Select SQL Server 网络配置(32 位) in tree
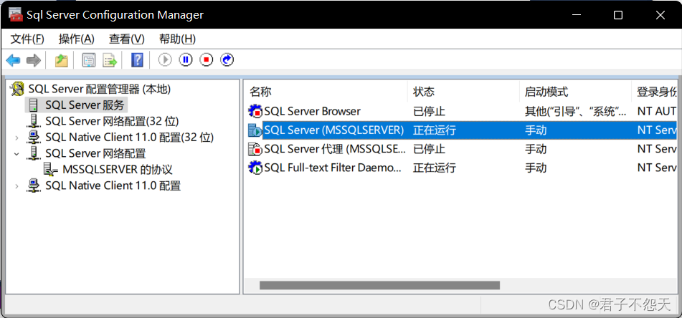 (112, 121)
